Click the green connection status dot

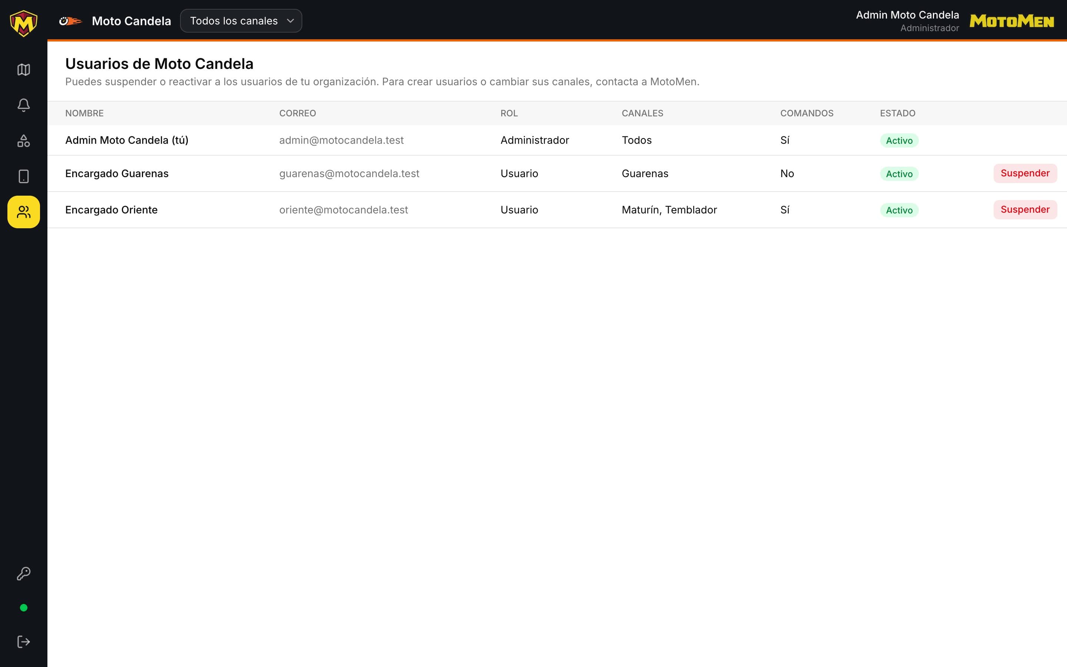[x=24, y=608]
